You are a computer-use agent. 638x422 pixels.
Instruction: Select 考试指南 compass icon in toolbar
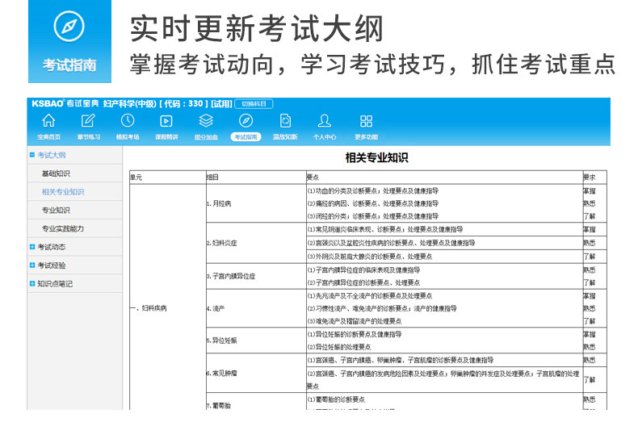246,121
